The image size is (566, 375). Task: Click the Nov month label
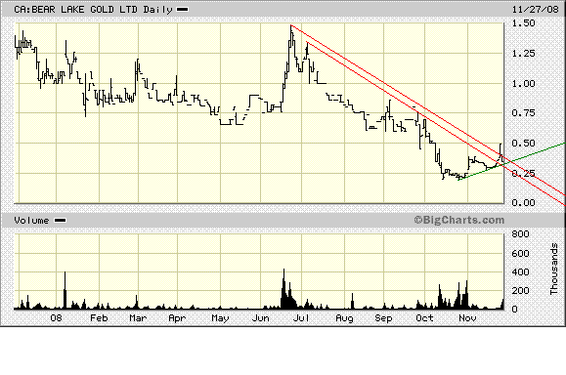tap(467, 318)
